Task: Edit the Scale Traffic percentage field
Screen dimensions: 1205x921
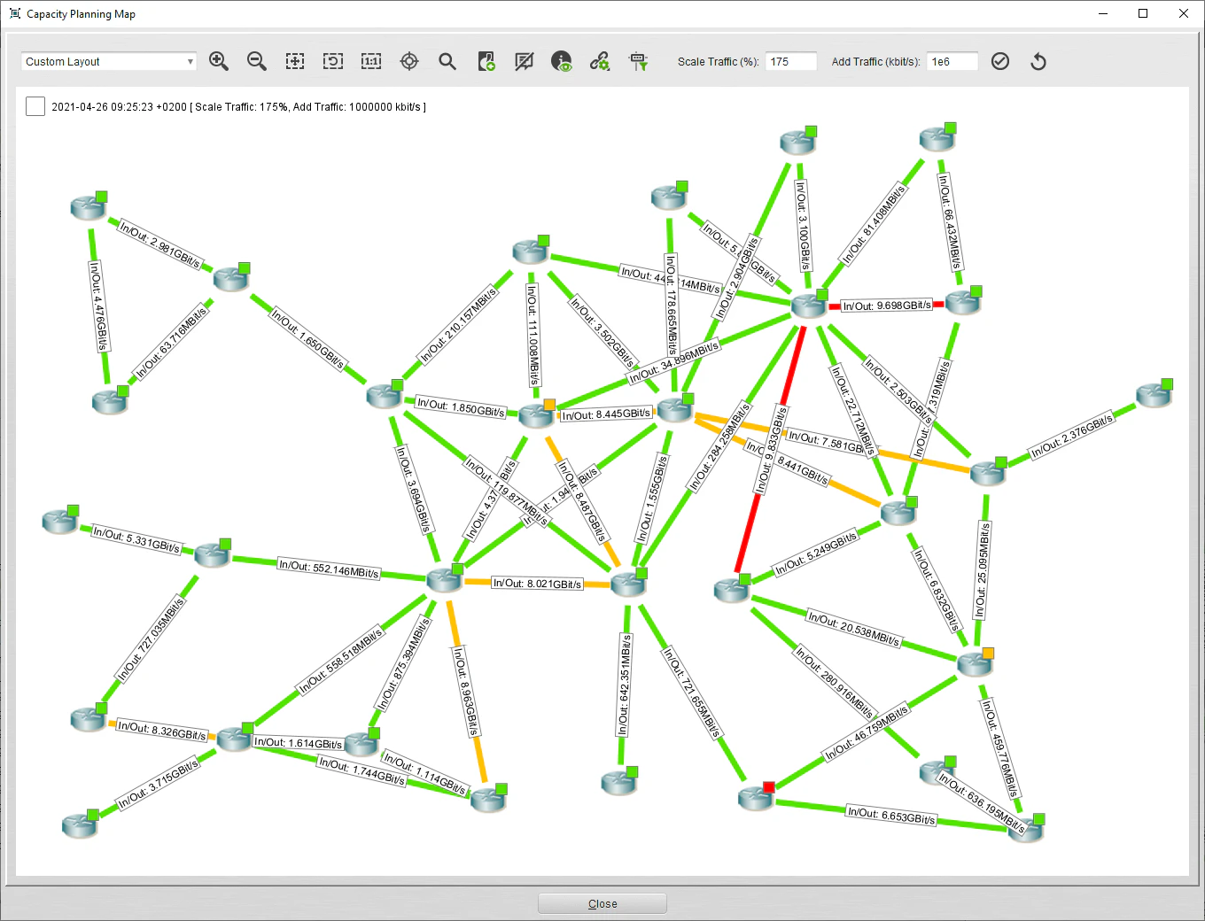Action: 789,61
